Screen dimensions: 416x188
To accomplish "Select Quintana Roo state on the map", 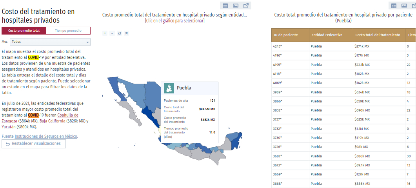I will [x=235, y=142].
